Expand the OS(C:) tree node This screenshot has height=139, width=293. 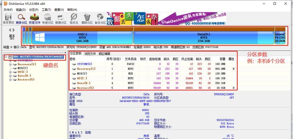[10, 72]
